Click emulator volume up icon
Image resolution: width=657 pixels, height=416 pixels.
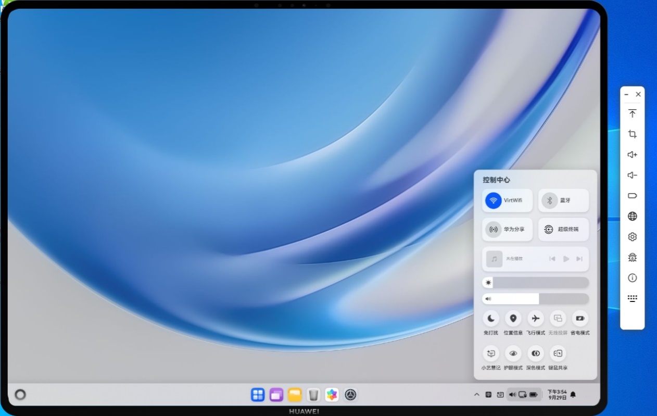click(633, 155)
